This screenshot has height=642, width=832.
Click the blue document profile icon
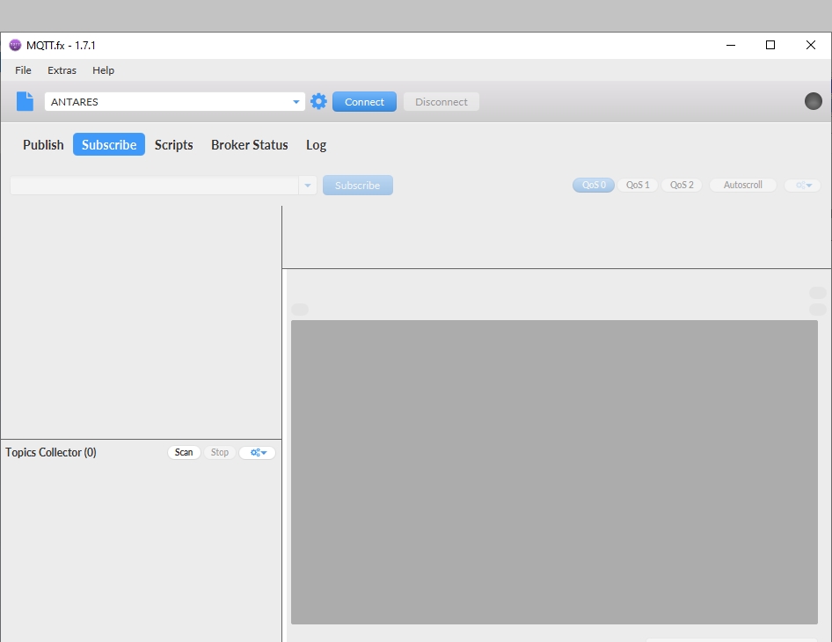click(x=25, y=102)
